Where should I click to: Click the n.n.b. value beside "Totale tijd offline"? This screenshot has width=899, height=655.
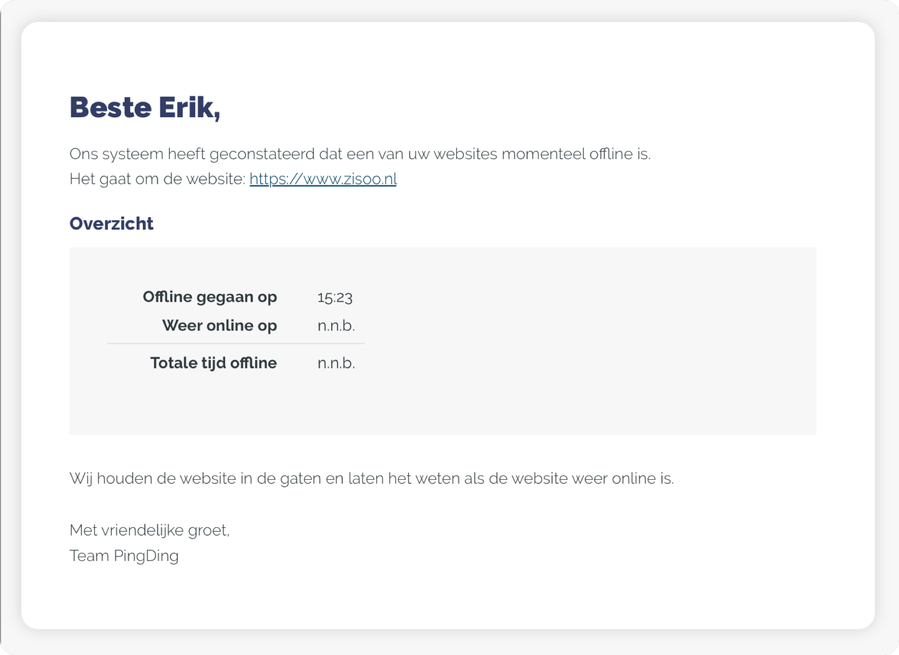(x=336, y=363)
